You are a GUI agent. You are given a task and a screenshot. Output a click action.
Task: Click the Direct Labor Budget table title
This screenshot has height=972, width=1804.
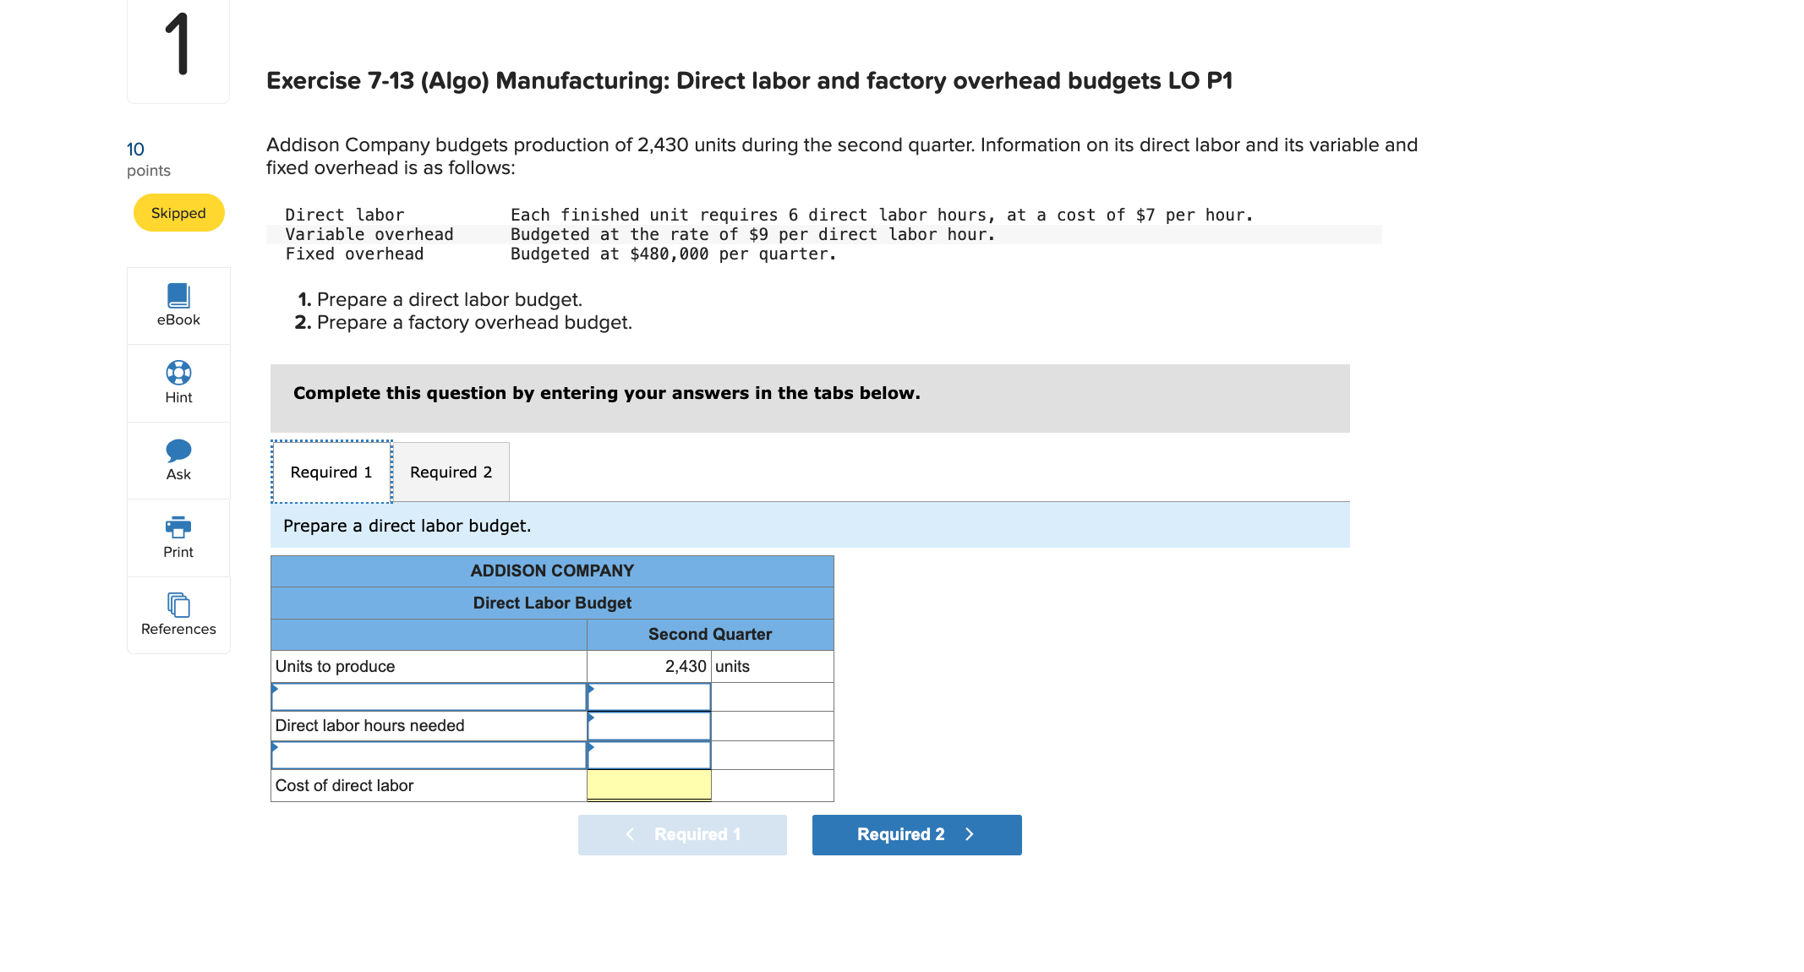click(x=552, y=603)
